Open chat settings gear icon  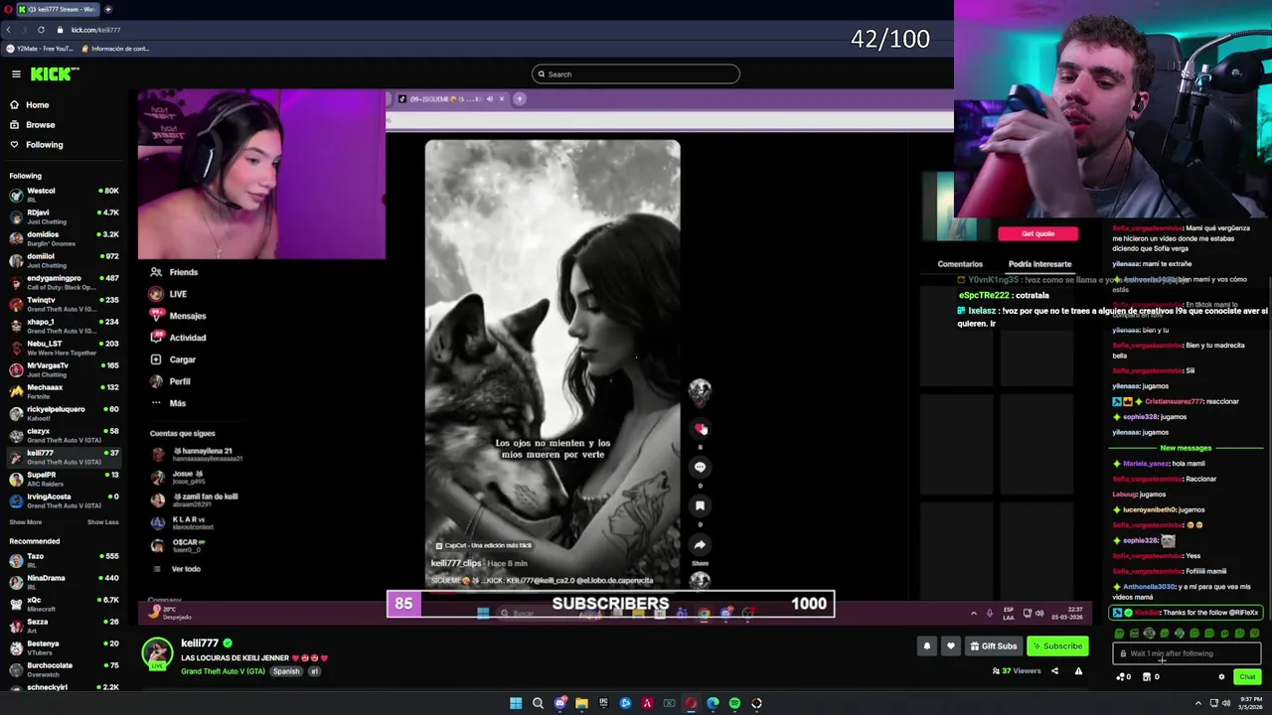1221,677
